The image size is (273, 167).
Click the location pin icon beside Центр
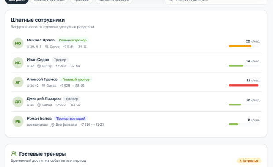click(x=39, y=66)
